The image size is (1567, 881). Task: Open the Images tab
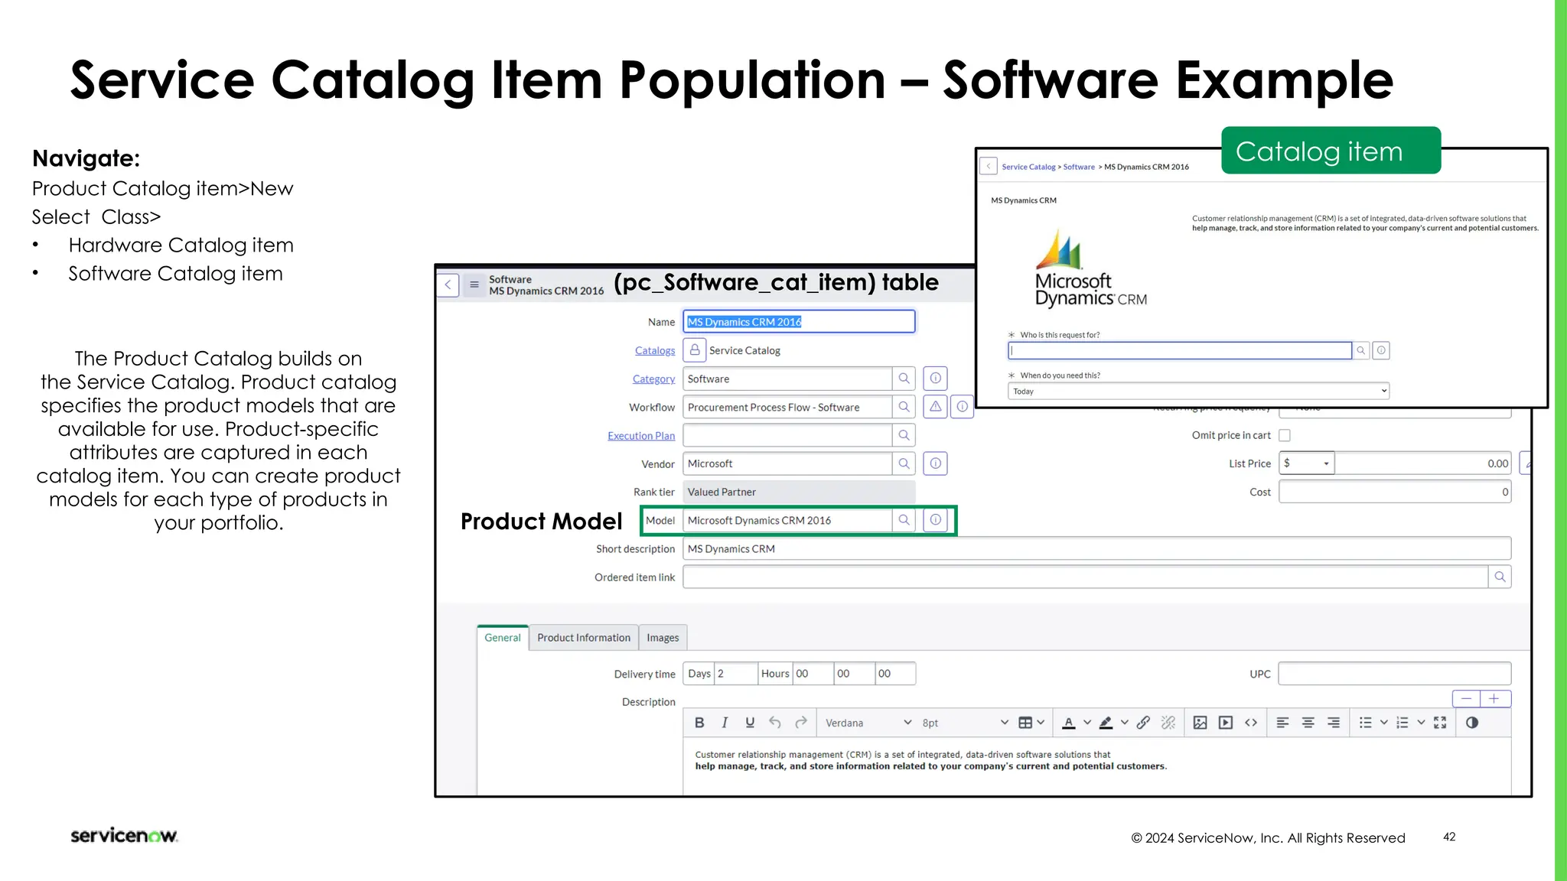(663, 638)
